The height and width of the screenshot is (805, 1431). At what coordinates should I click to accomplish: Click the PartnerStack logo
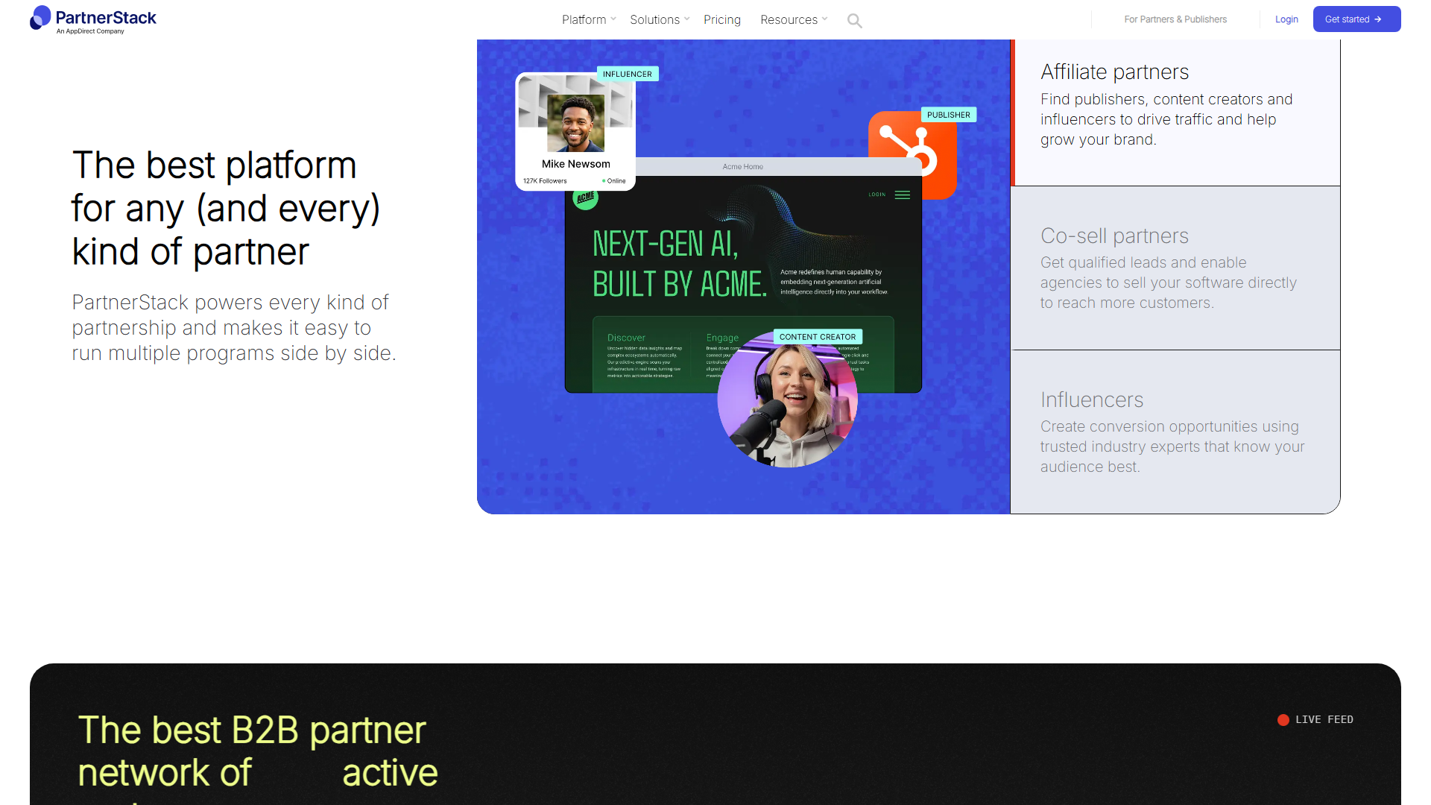pos(93,19)
